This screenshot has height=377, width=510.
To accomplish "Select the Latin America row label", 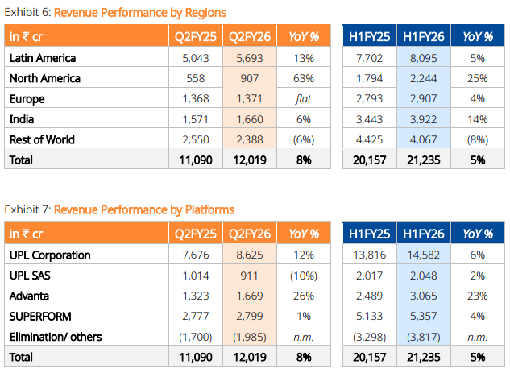I will click(x=42, y=58).
